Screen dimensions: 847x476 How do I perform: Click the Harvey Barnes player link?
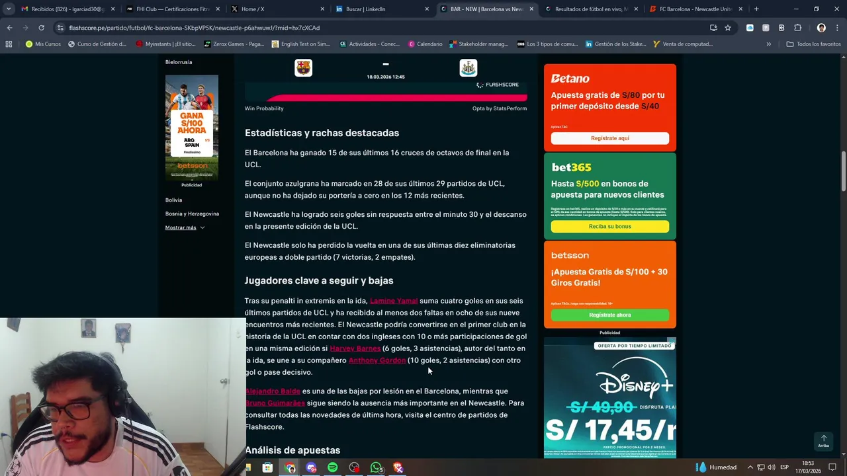(355, 348)
